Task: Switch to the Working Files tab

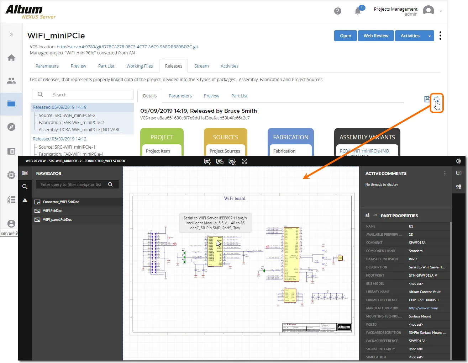Action: point(140,66)
